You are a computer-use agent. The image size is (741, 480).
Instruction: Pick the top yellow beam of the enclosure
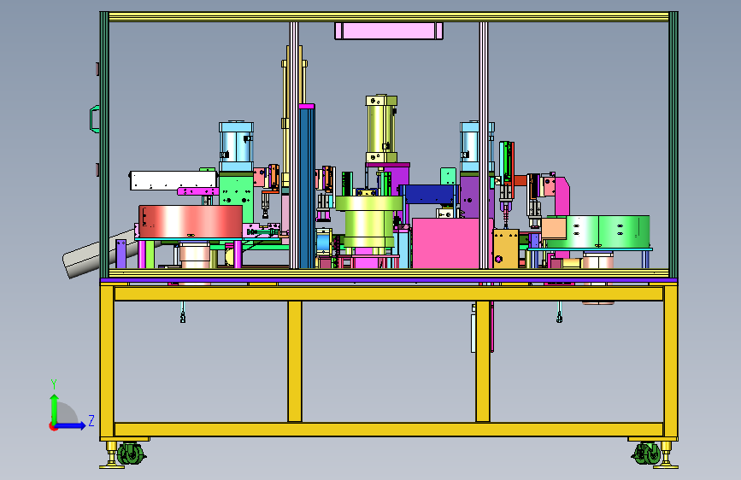coord(389,17)
